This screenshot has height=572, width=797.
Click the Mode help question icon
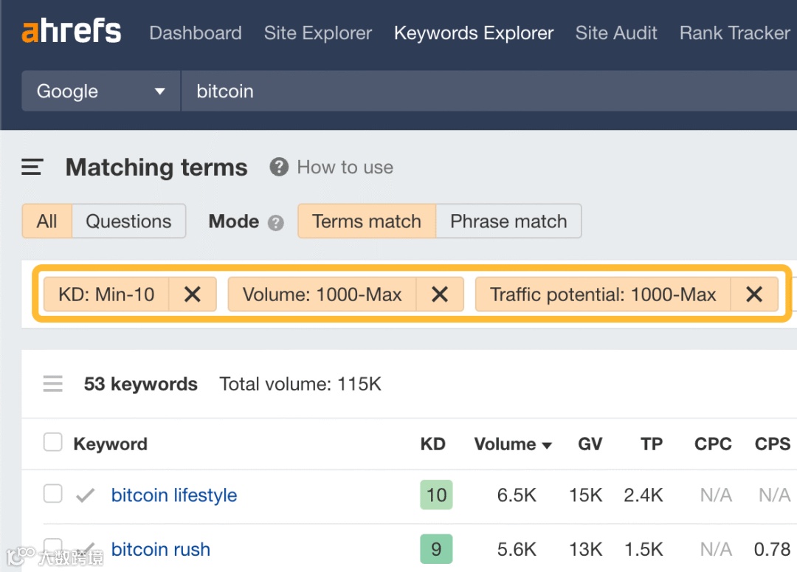pos(276,222)
